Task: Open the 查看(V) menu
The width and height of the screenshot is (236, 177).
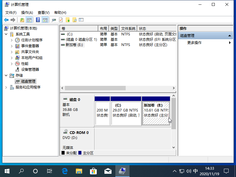Action: (43, 13)
